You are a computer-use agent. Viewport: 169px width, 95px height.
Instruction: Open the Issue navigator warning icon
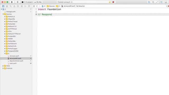(14, 6)
